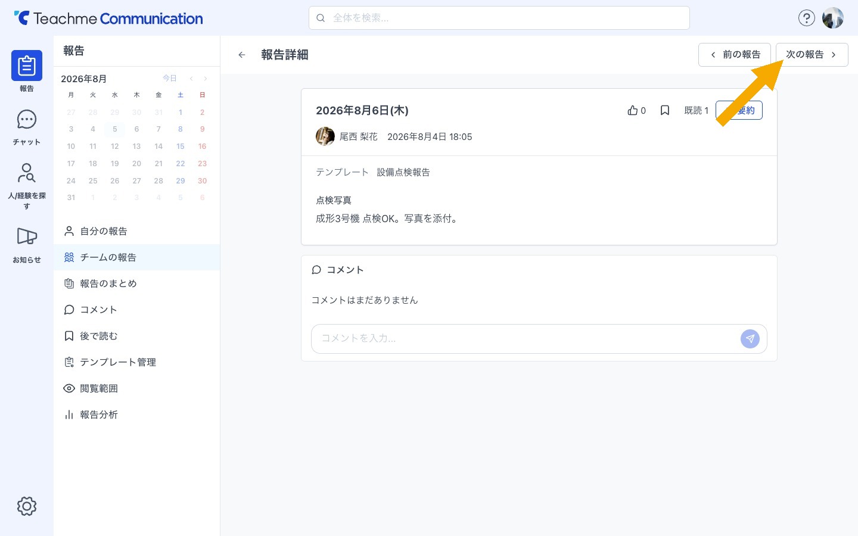Open コメント in the sidebar menu
This screenshot has width=858, height=536.
point(136,310)
